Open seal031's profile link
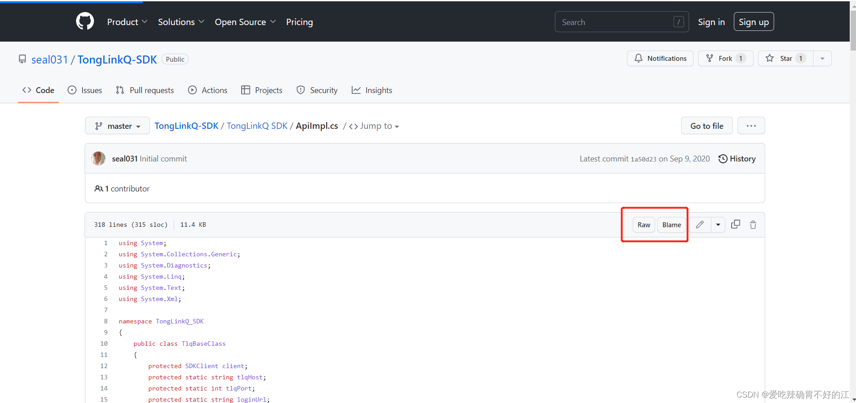This screenshot has height=403, width=856. (50, 59)
